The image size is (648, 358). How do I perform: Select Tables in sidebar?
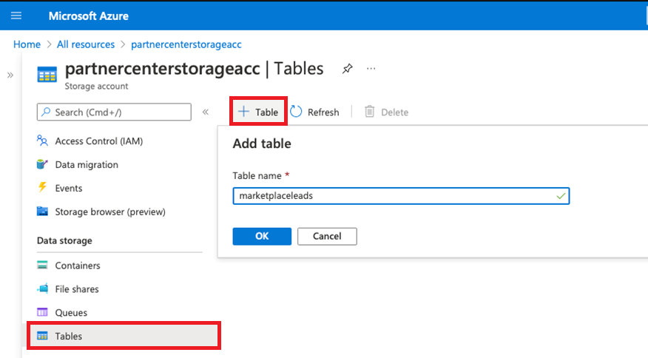[124, 336]
